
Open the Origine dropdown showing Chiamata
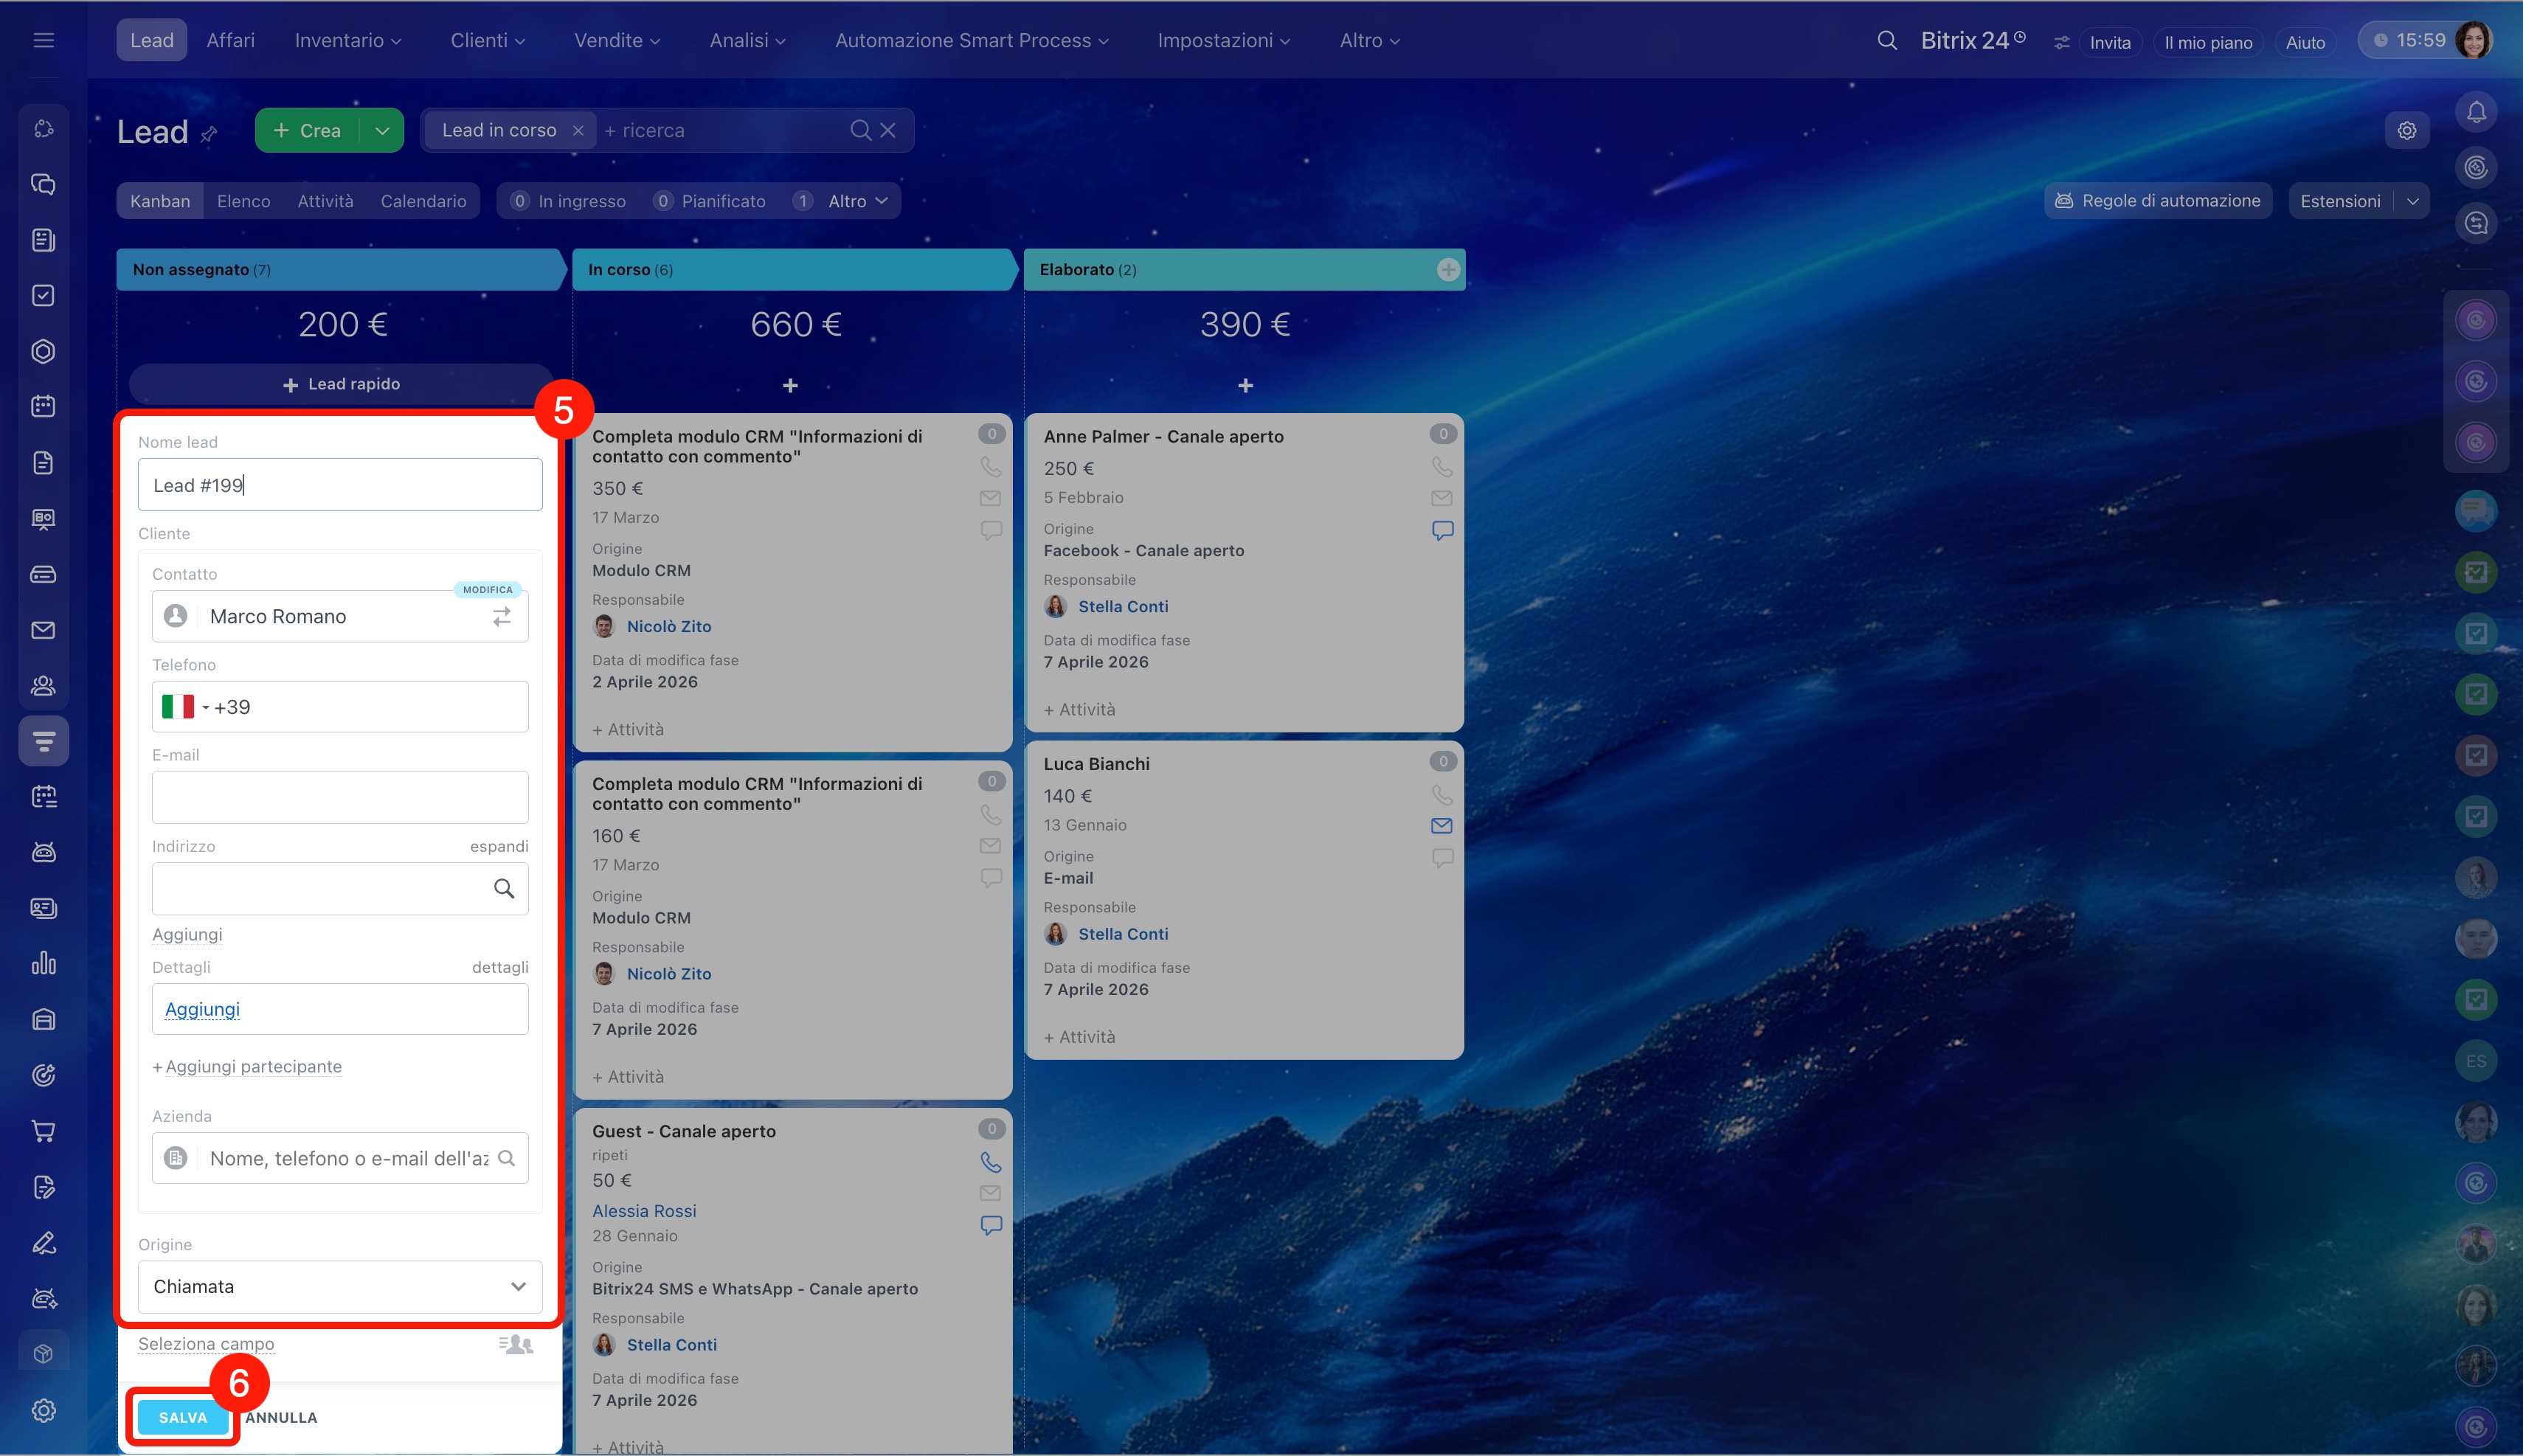pyautogui.click(x=340, y=1287)
